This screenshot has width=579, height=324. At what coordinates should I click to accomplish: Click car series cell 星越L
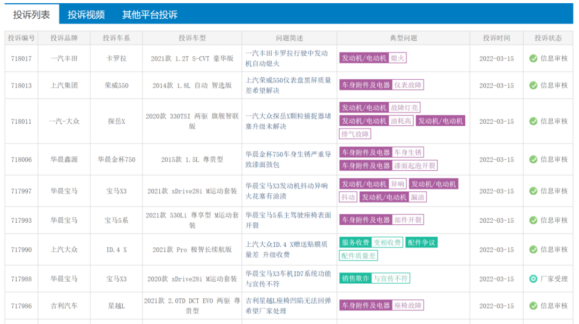click(x=116, y=306)
